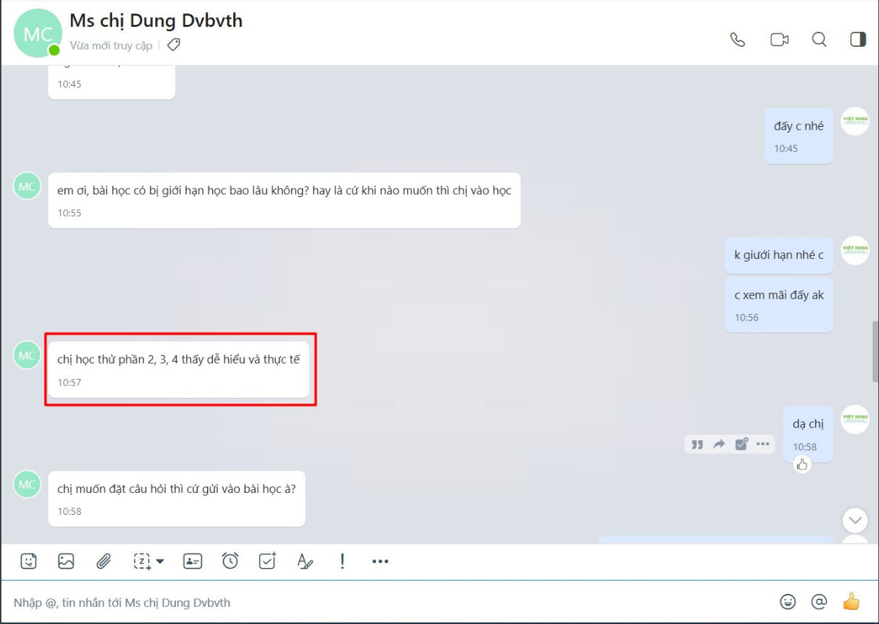Start a video call from header
The image size is (879, 624).
click(x=779, y=40)
